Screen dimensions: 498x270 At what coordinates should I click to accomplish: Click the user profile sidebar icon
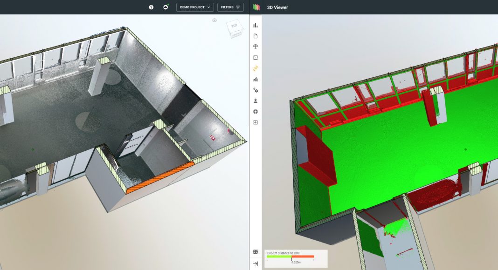coord(256,101)
